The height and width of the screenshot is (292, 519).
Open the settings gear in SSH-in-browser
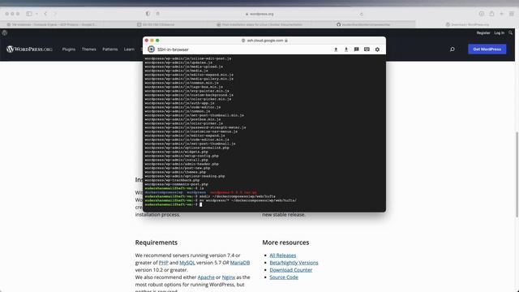coord(377,49)
